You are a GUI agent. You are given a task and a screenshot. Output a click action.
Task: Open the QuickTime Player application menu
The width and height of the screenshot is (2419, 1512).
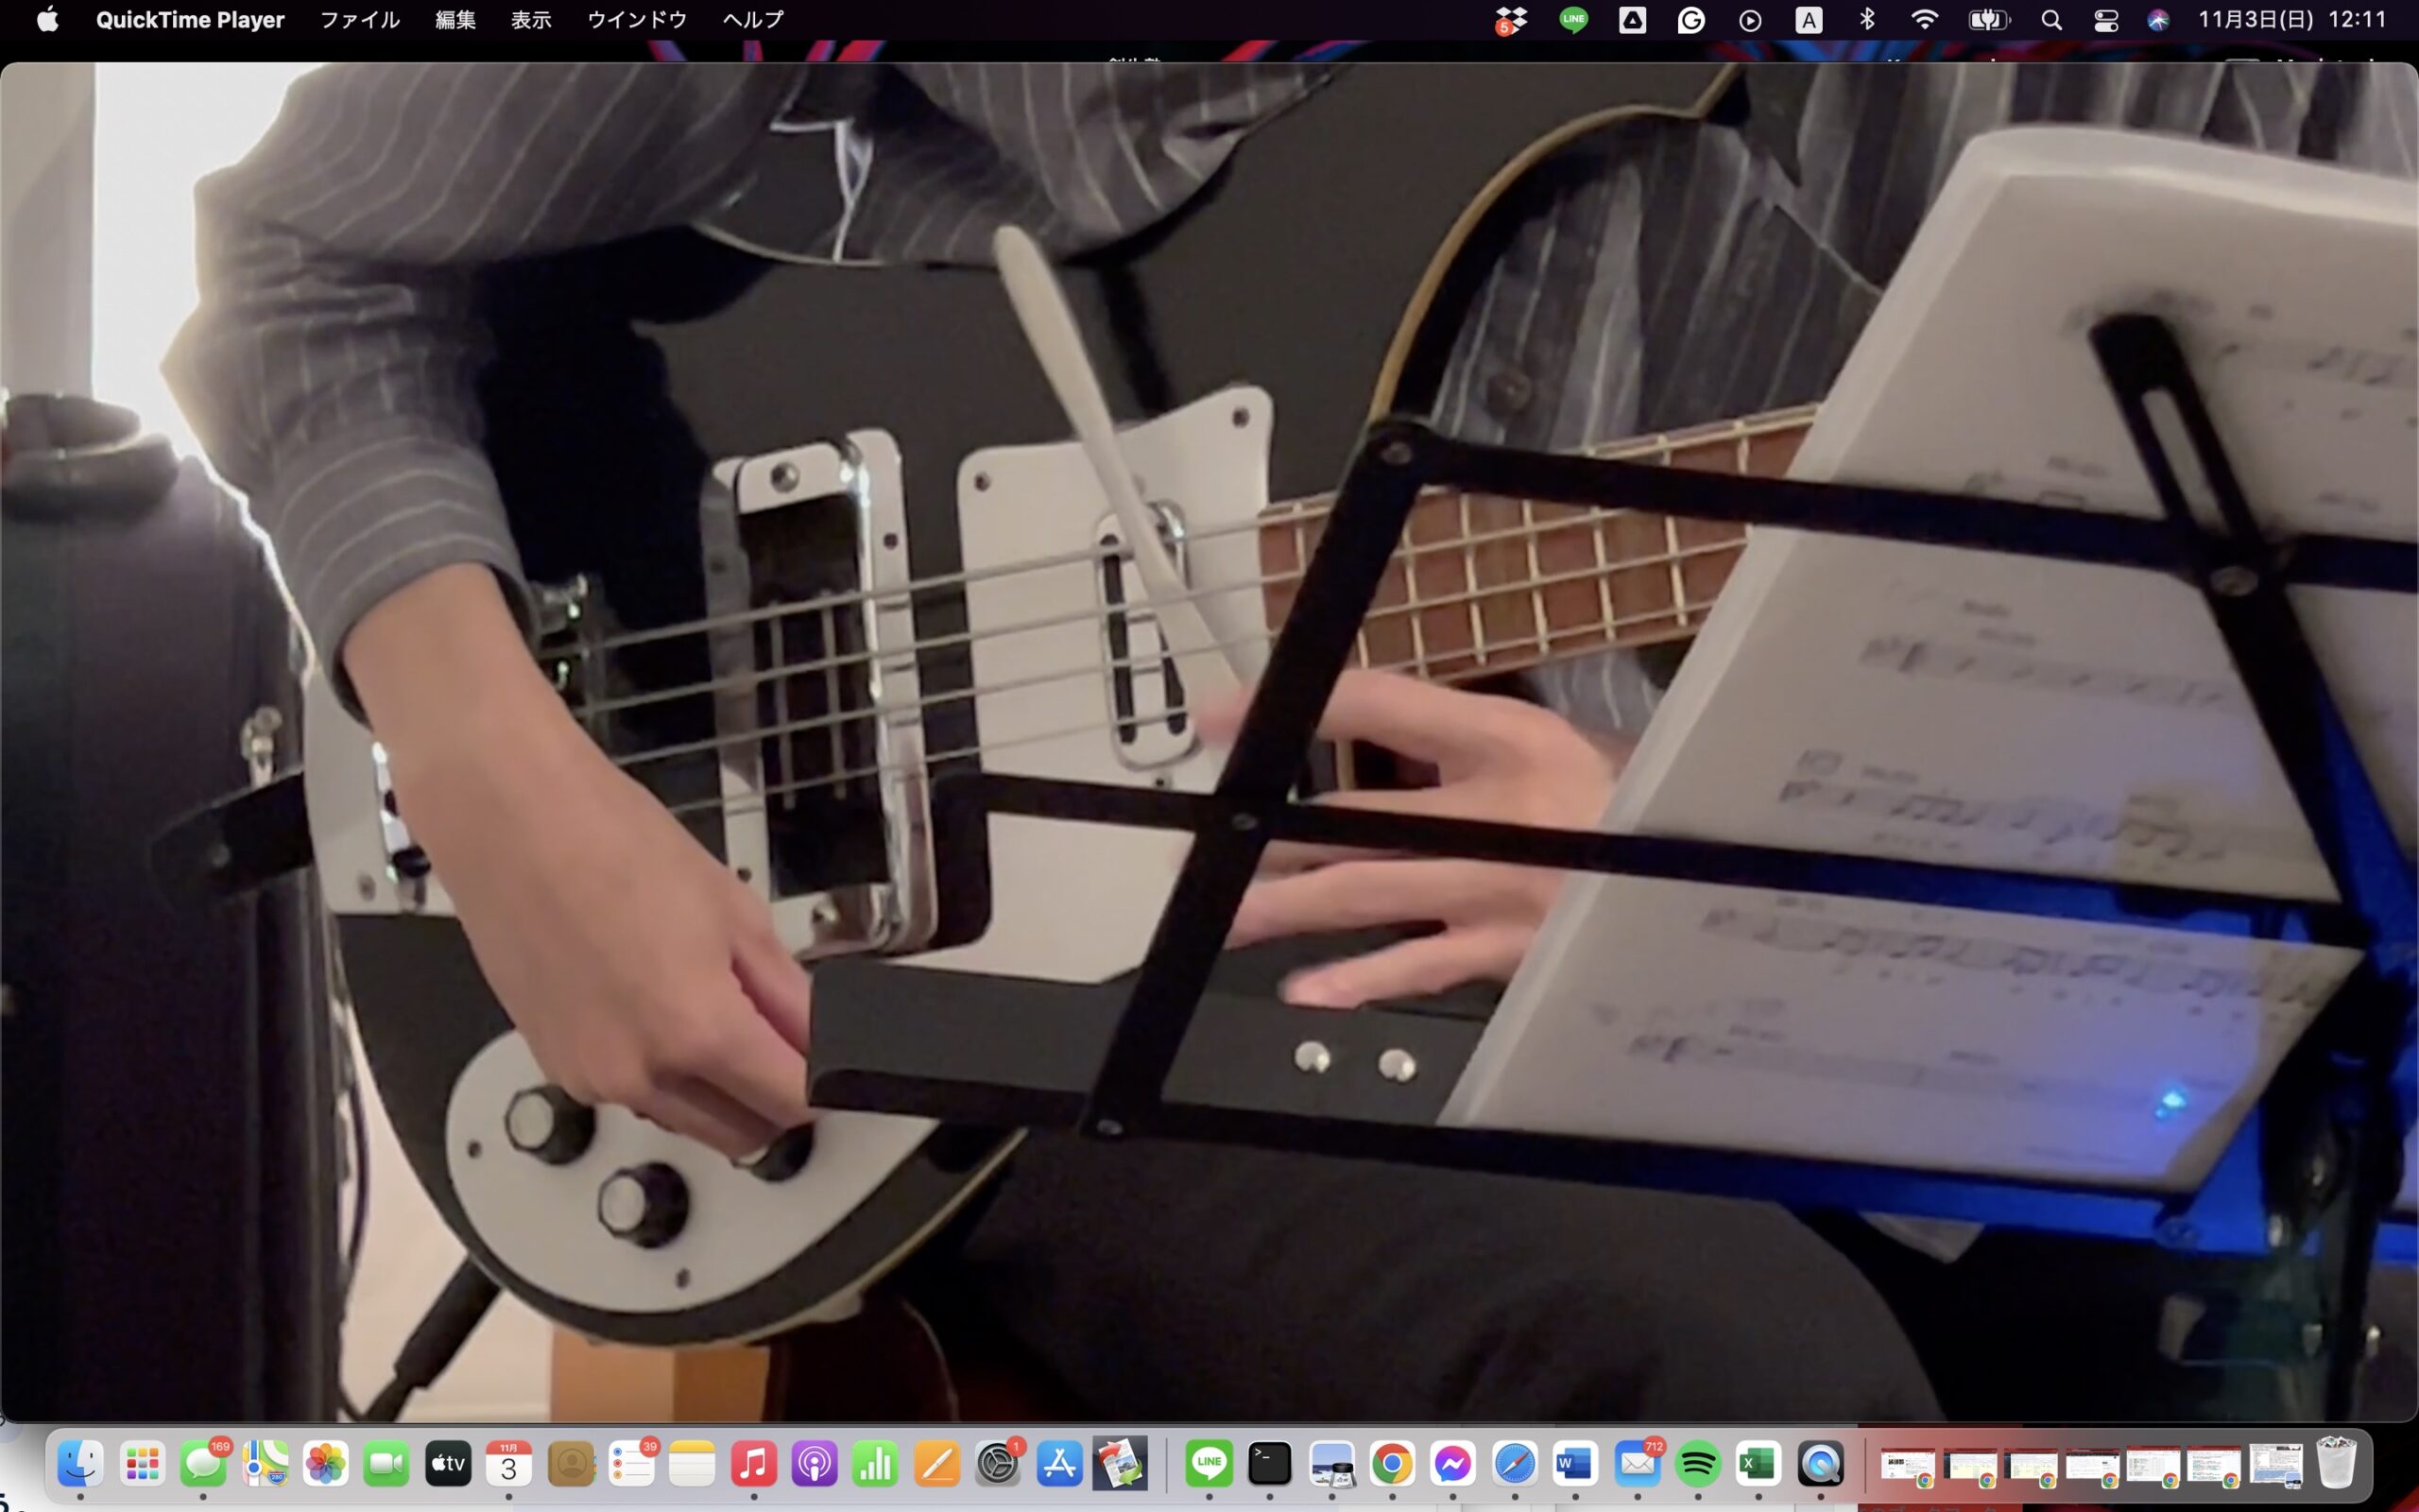[x=190, y=20]
